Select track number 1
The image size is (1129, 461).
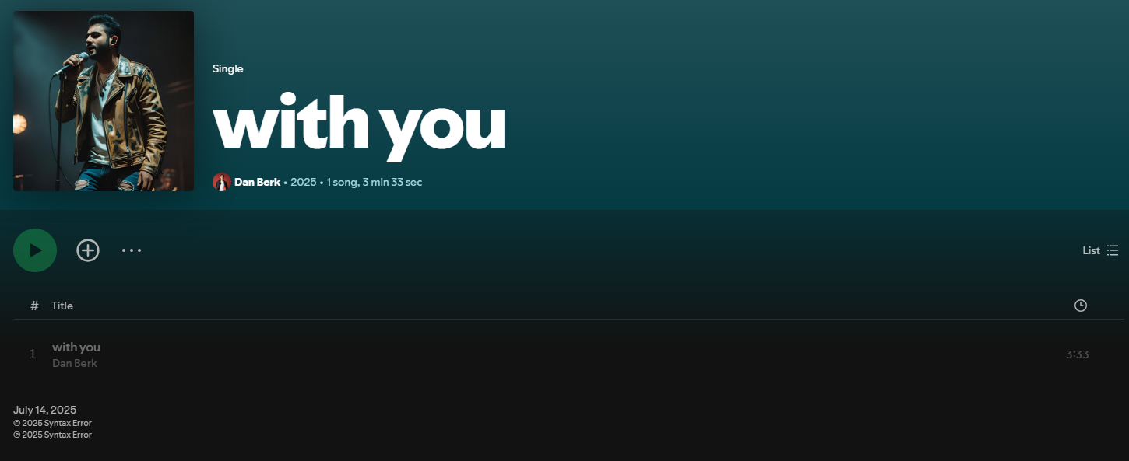[x=33, y=354]
